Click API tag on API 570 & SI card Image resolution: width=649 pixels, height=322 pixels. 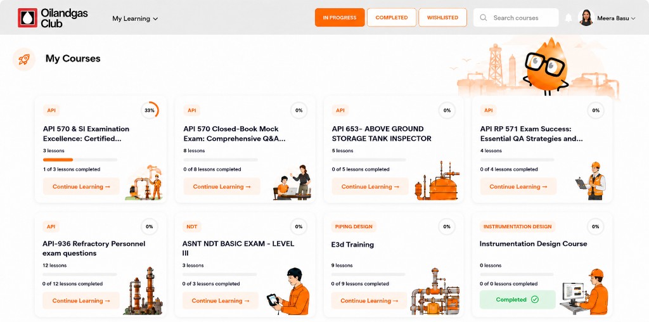[51, 110]
